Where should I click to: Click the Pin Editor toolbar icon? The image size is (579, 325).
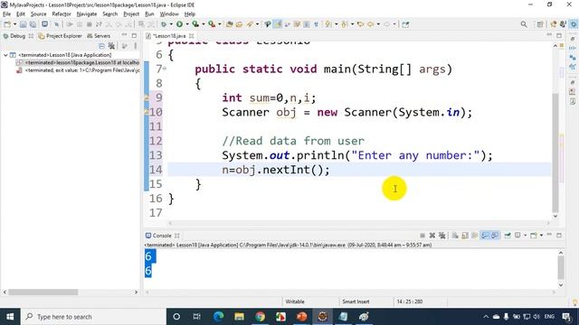tap(405, 24)
